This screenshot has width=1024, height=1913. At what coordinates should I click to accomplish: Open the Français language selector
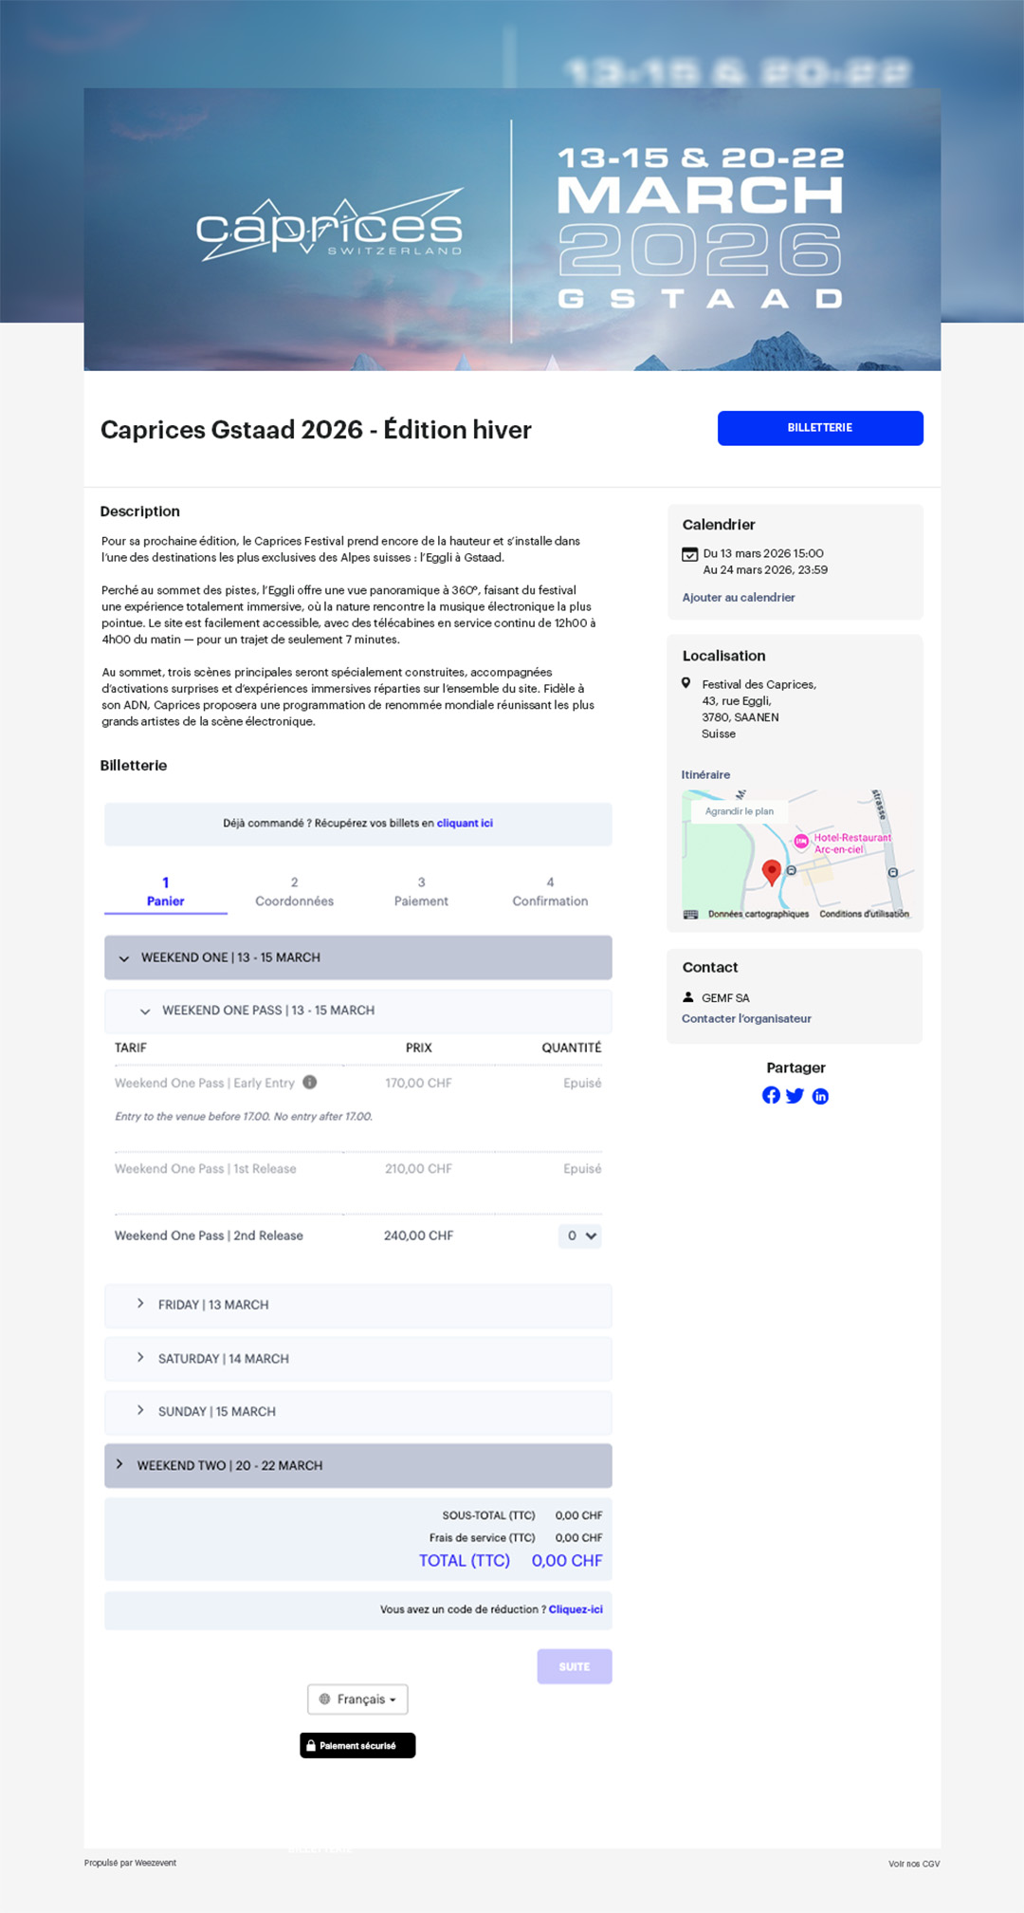(357, 1699)
